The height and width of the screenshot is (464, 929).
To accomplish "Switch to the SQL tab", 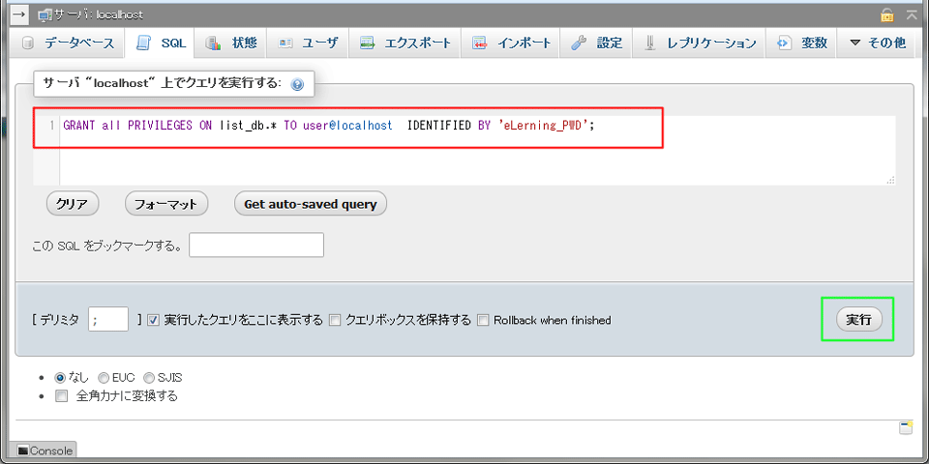I will point(161,43).
